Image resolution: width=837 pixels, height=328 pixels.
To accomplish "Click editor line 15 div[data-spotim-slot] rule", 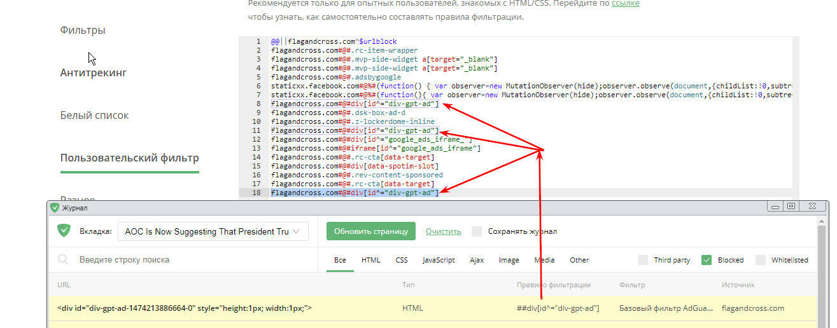I will point(355,166).
